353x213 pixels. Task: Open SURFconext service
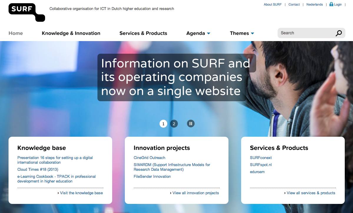261,158
